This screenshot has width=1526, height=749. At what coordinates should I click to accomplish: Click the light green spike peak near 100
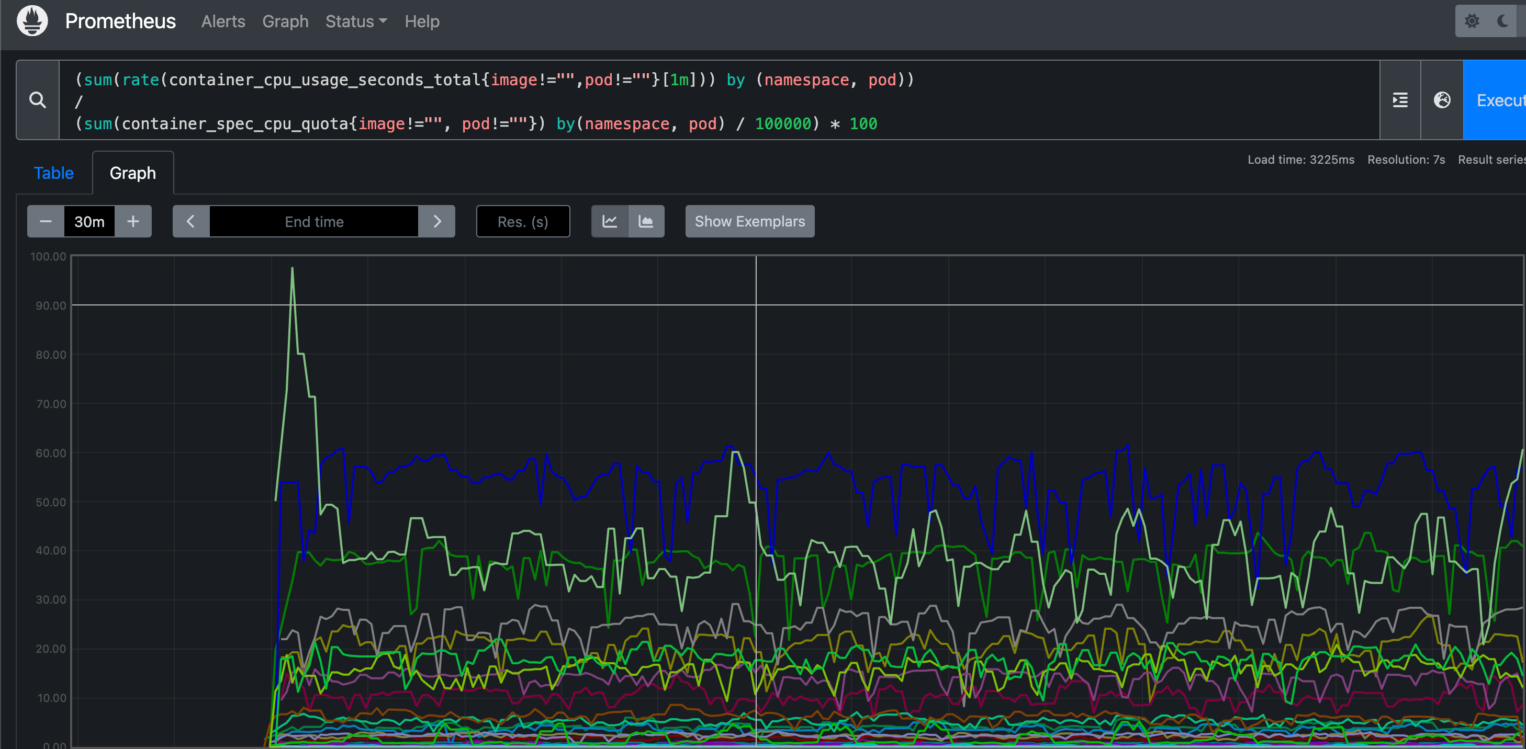coord(292,269)
